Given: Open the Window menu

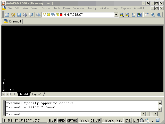Looking at the screenshot, I should coord(104,8).
